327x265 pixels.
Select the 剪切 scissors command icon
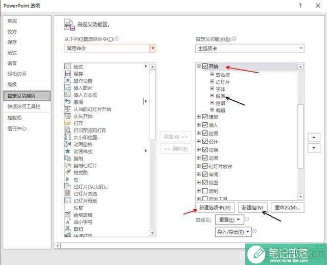click(x=67, y=229)
